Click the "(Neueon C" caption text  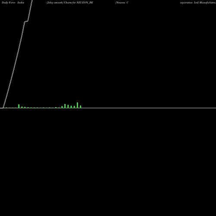pos(122,3)
